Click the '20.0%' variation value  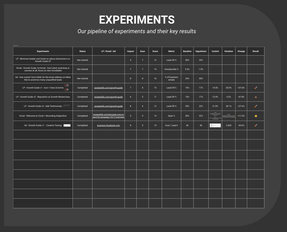pos(229,88)
